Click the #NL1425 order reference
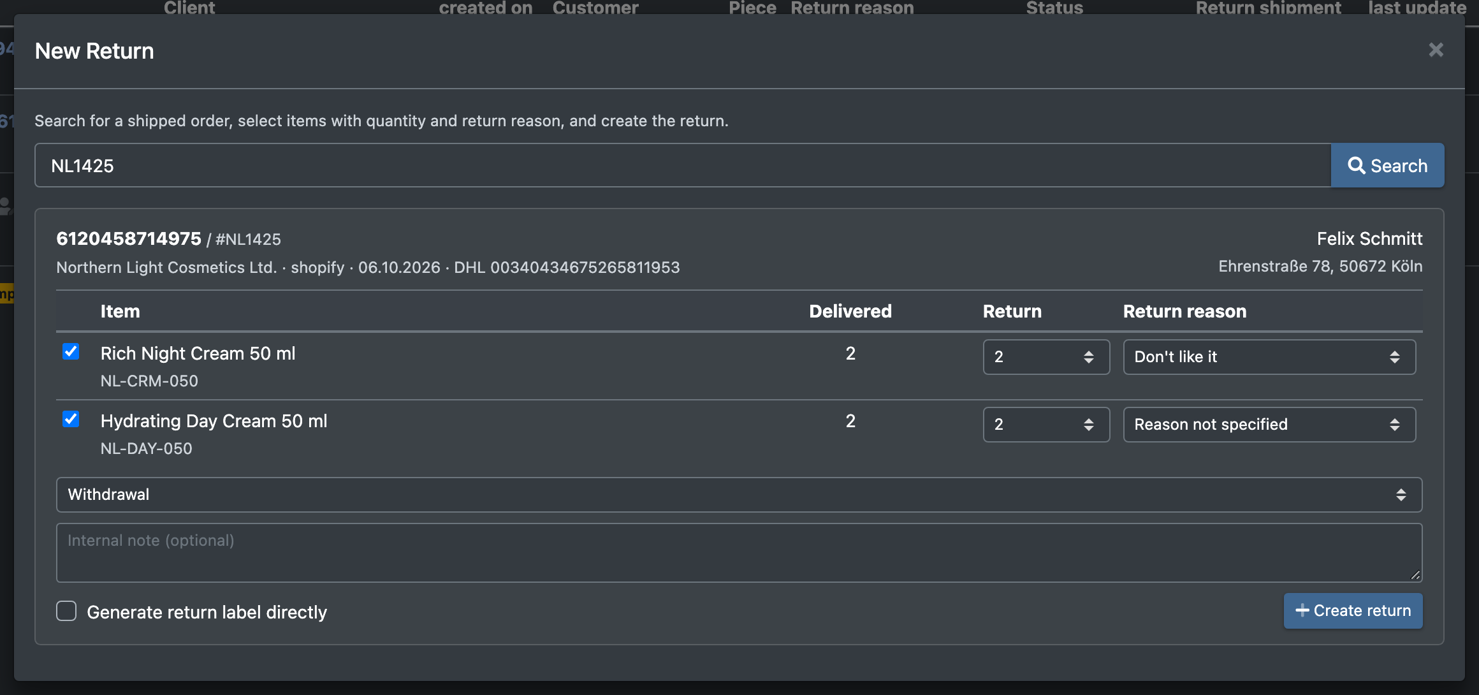1479x695 pixels. (248, 240)
